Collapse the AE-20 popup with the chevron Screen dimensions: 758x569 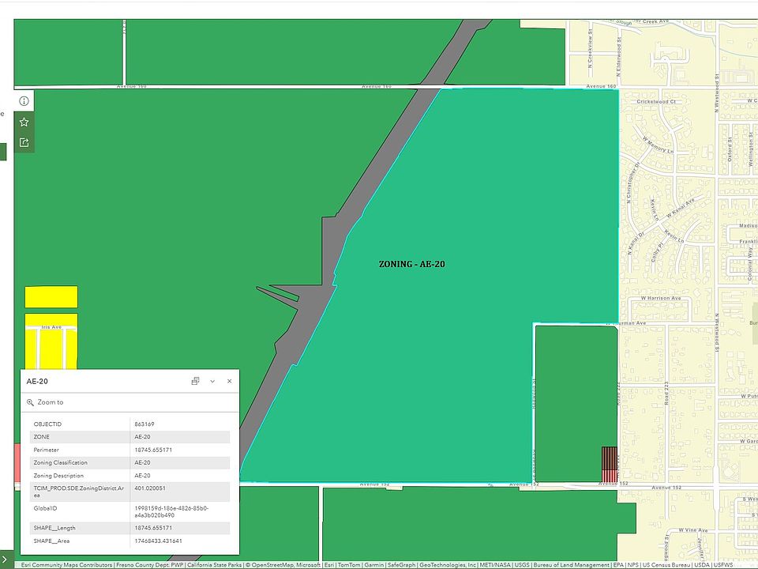(212, 381)
